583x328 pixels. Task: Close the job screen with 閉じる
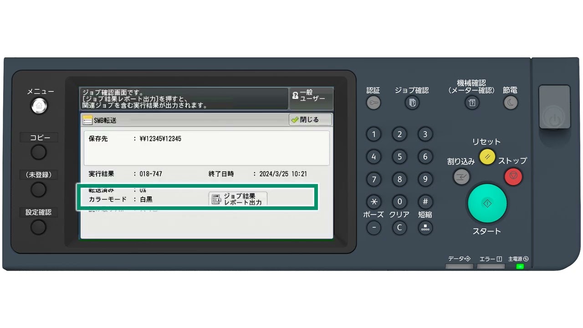(310, 120)
